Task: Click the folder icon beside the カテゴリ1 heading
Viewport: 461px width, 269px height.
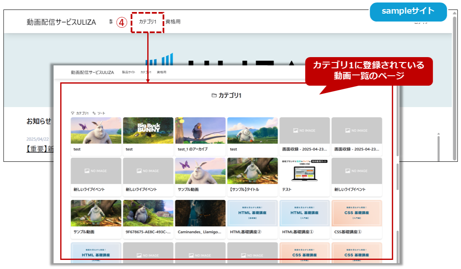Action: pos(214,96)
